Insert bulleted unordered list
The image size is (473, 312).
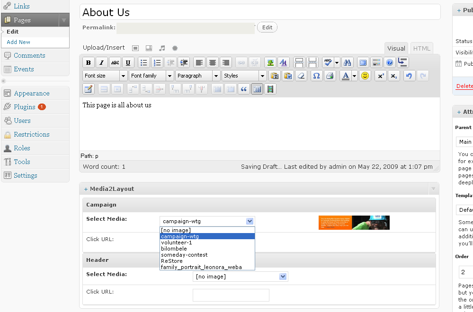[x=144, y=63]
